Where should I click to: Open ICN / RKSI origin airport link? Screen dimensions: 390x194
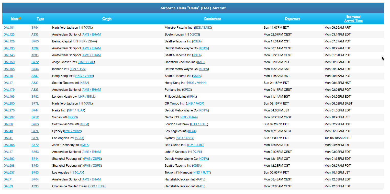pyautogui.click(x=78, y=69)
